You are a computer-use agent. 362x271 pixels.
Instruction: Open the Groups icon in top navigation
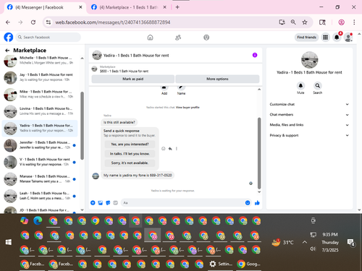(206, 38)
